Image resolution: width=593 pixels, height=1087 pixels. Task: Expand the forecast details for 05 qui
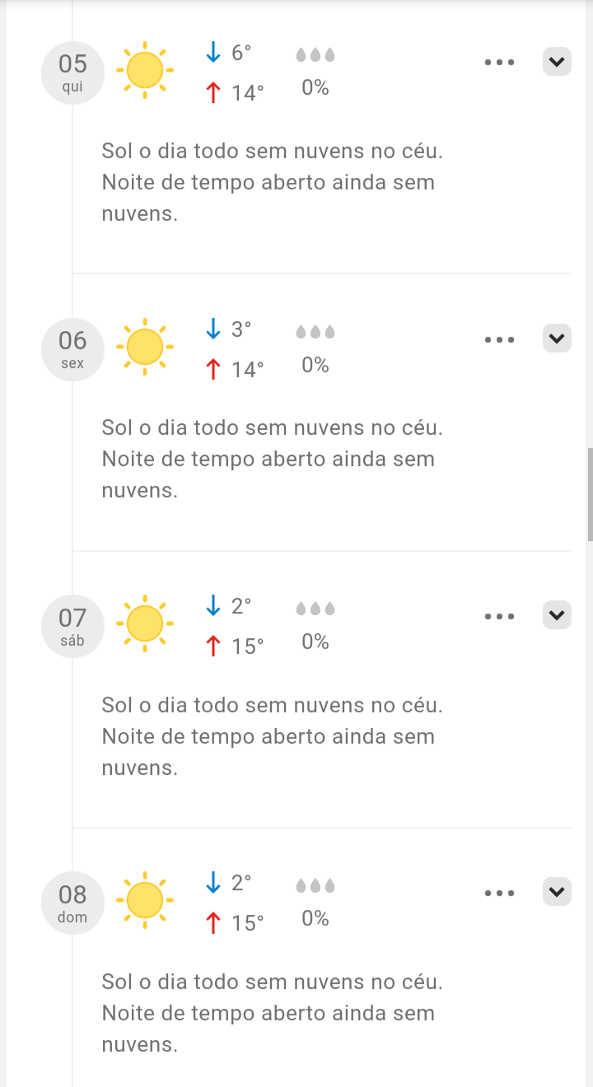557,63
